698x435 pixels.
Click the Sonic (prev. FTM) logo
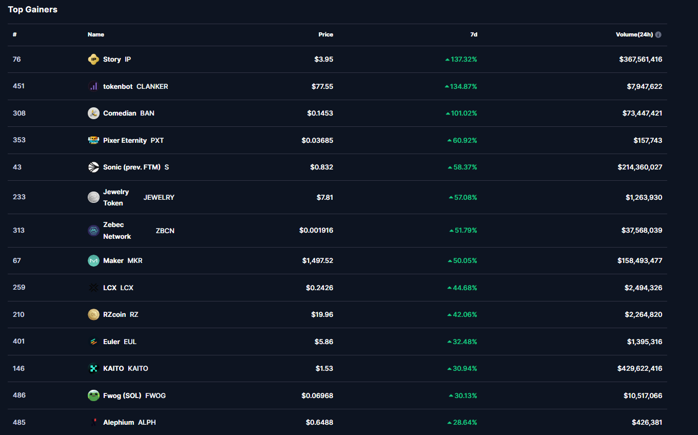click(x=93, y=167)
